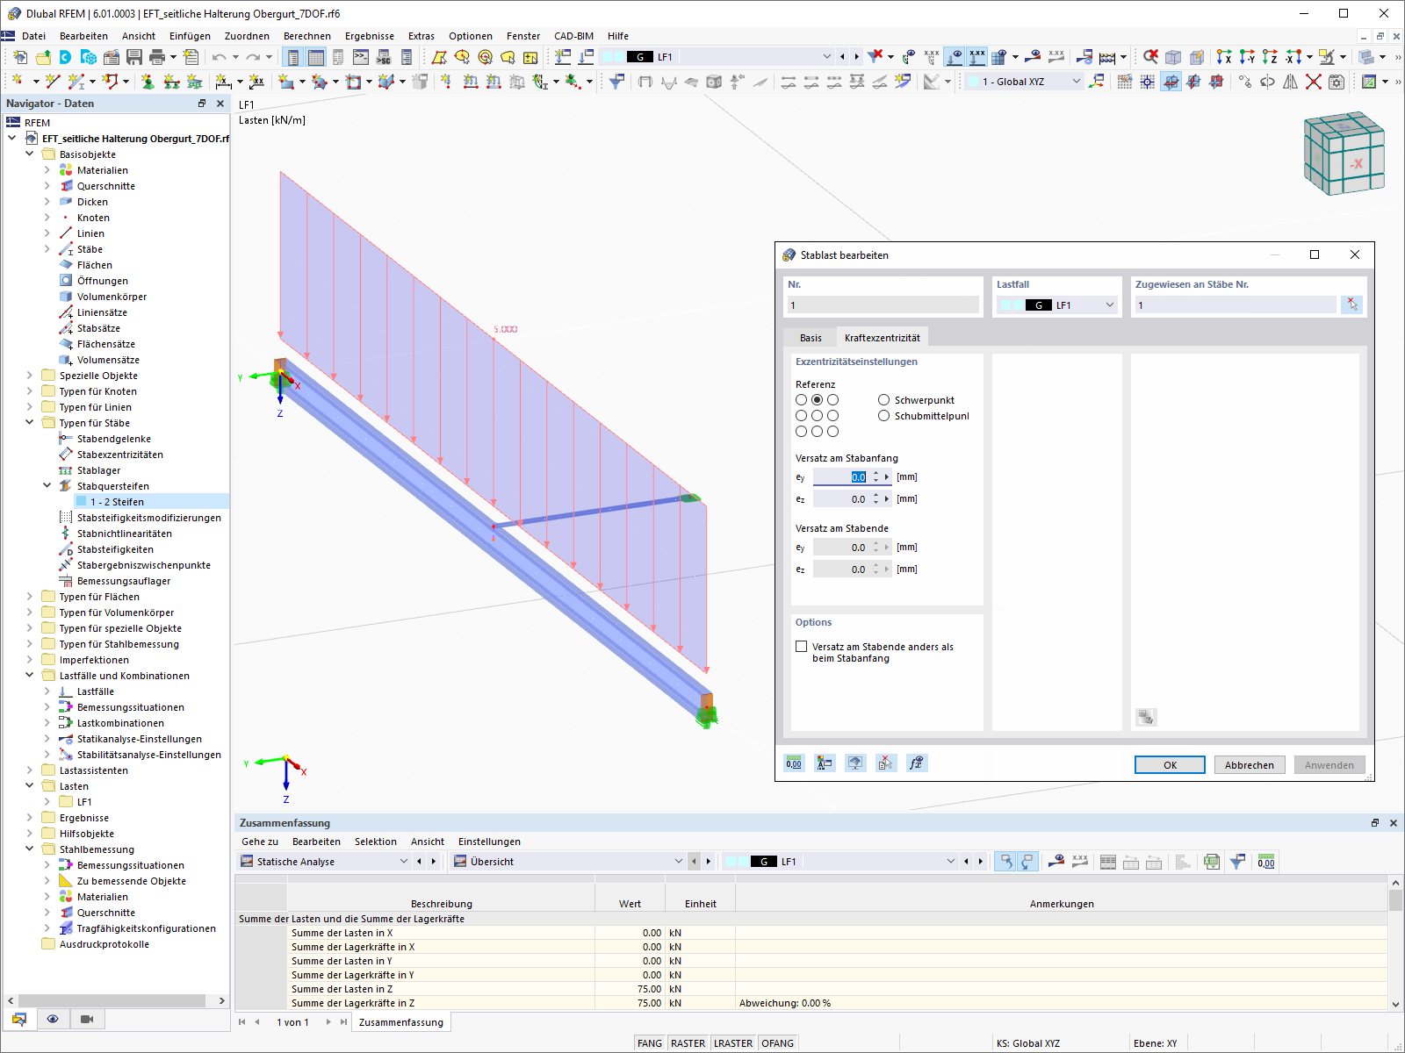Open the Übersicht dropdown
This screenshot has height=1053, width=1405.
coord(679,862)
